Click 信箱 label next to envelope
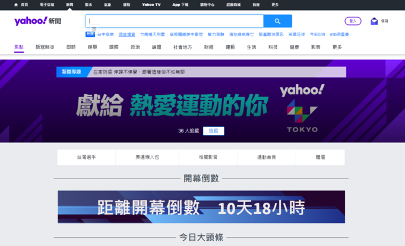Image resolution: width=405 pixels, height=246 pixels. pos(385,21)
